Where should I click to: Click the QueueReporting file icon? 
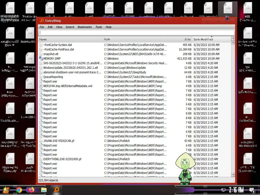[41, 77]
